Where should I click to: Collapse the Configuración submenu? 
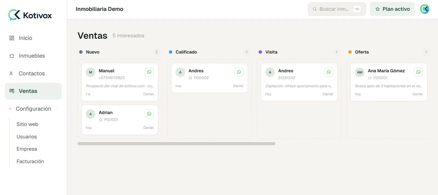click(x=56, y=109)
